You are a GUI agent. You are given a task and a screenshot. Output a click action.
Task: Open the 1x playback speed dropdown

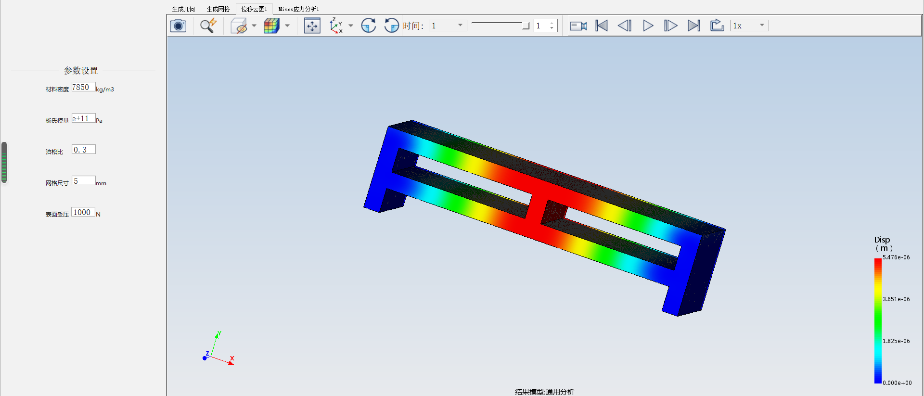[x=749, y=26]
